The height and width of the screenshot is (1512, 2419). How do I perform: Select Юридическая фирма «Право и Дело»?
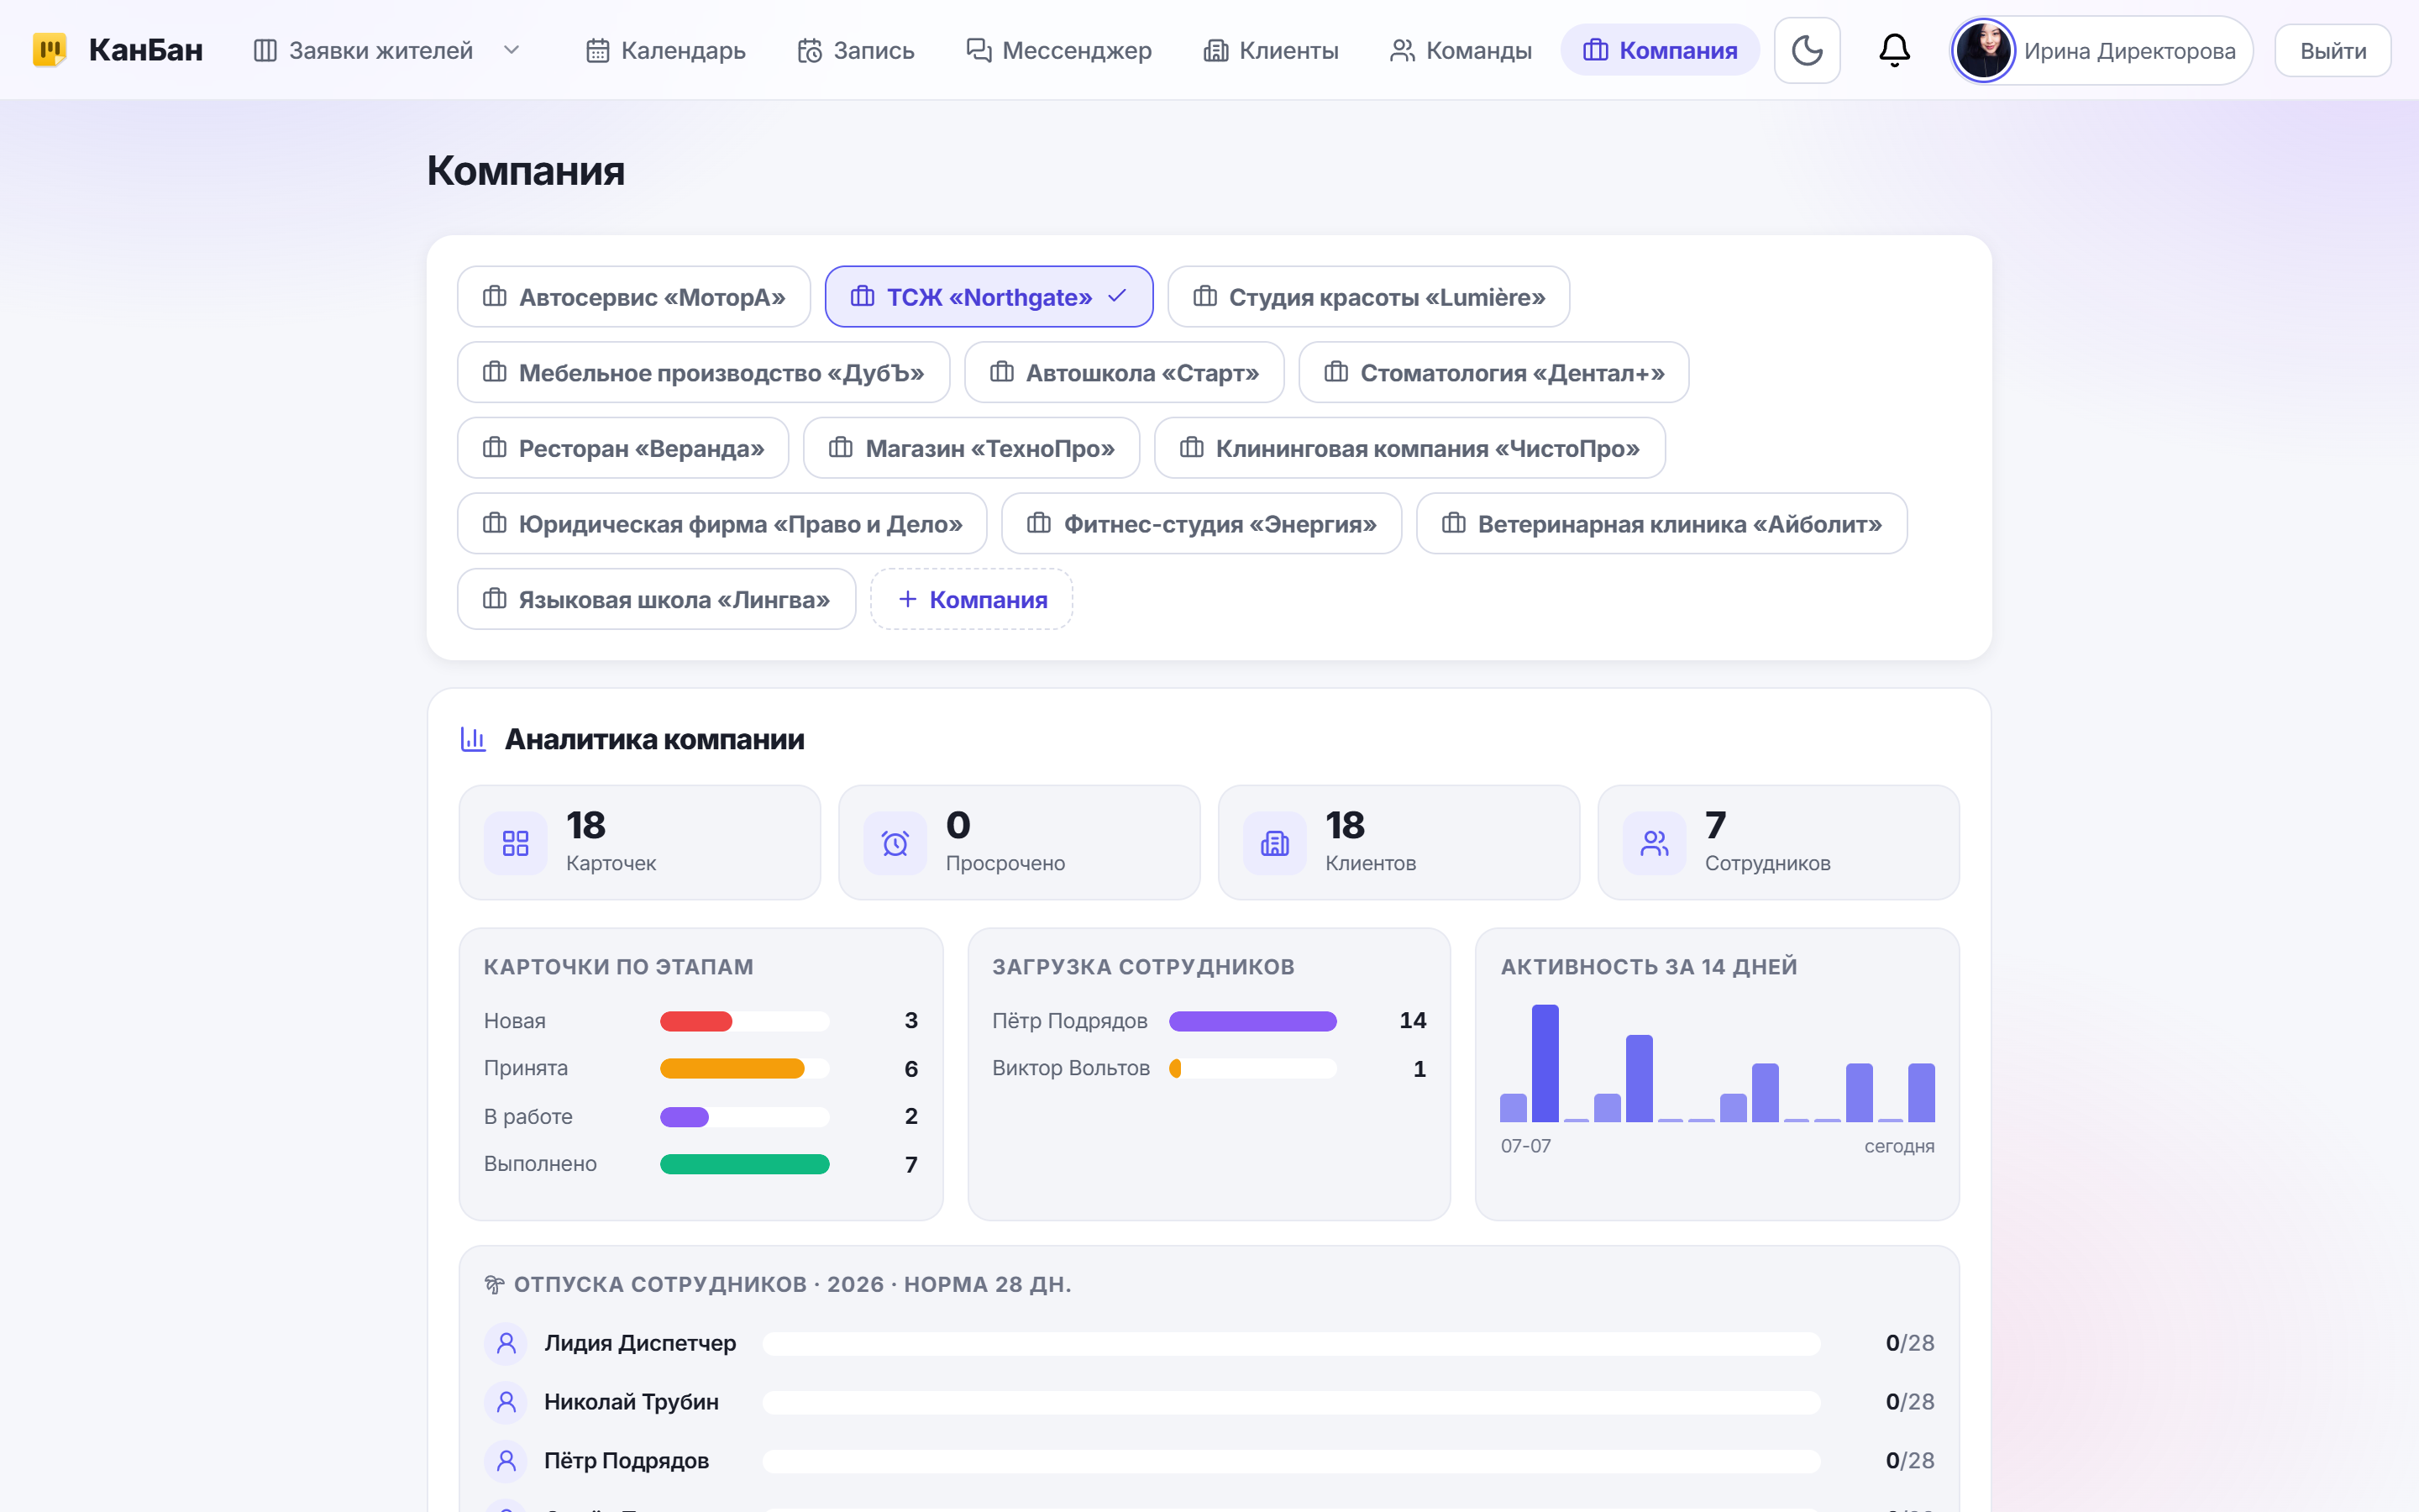tap(722, 523)
